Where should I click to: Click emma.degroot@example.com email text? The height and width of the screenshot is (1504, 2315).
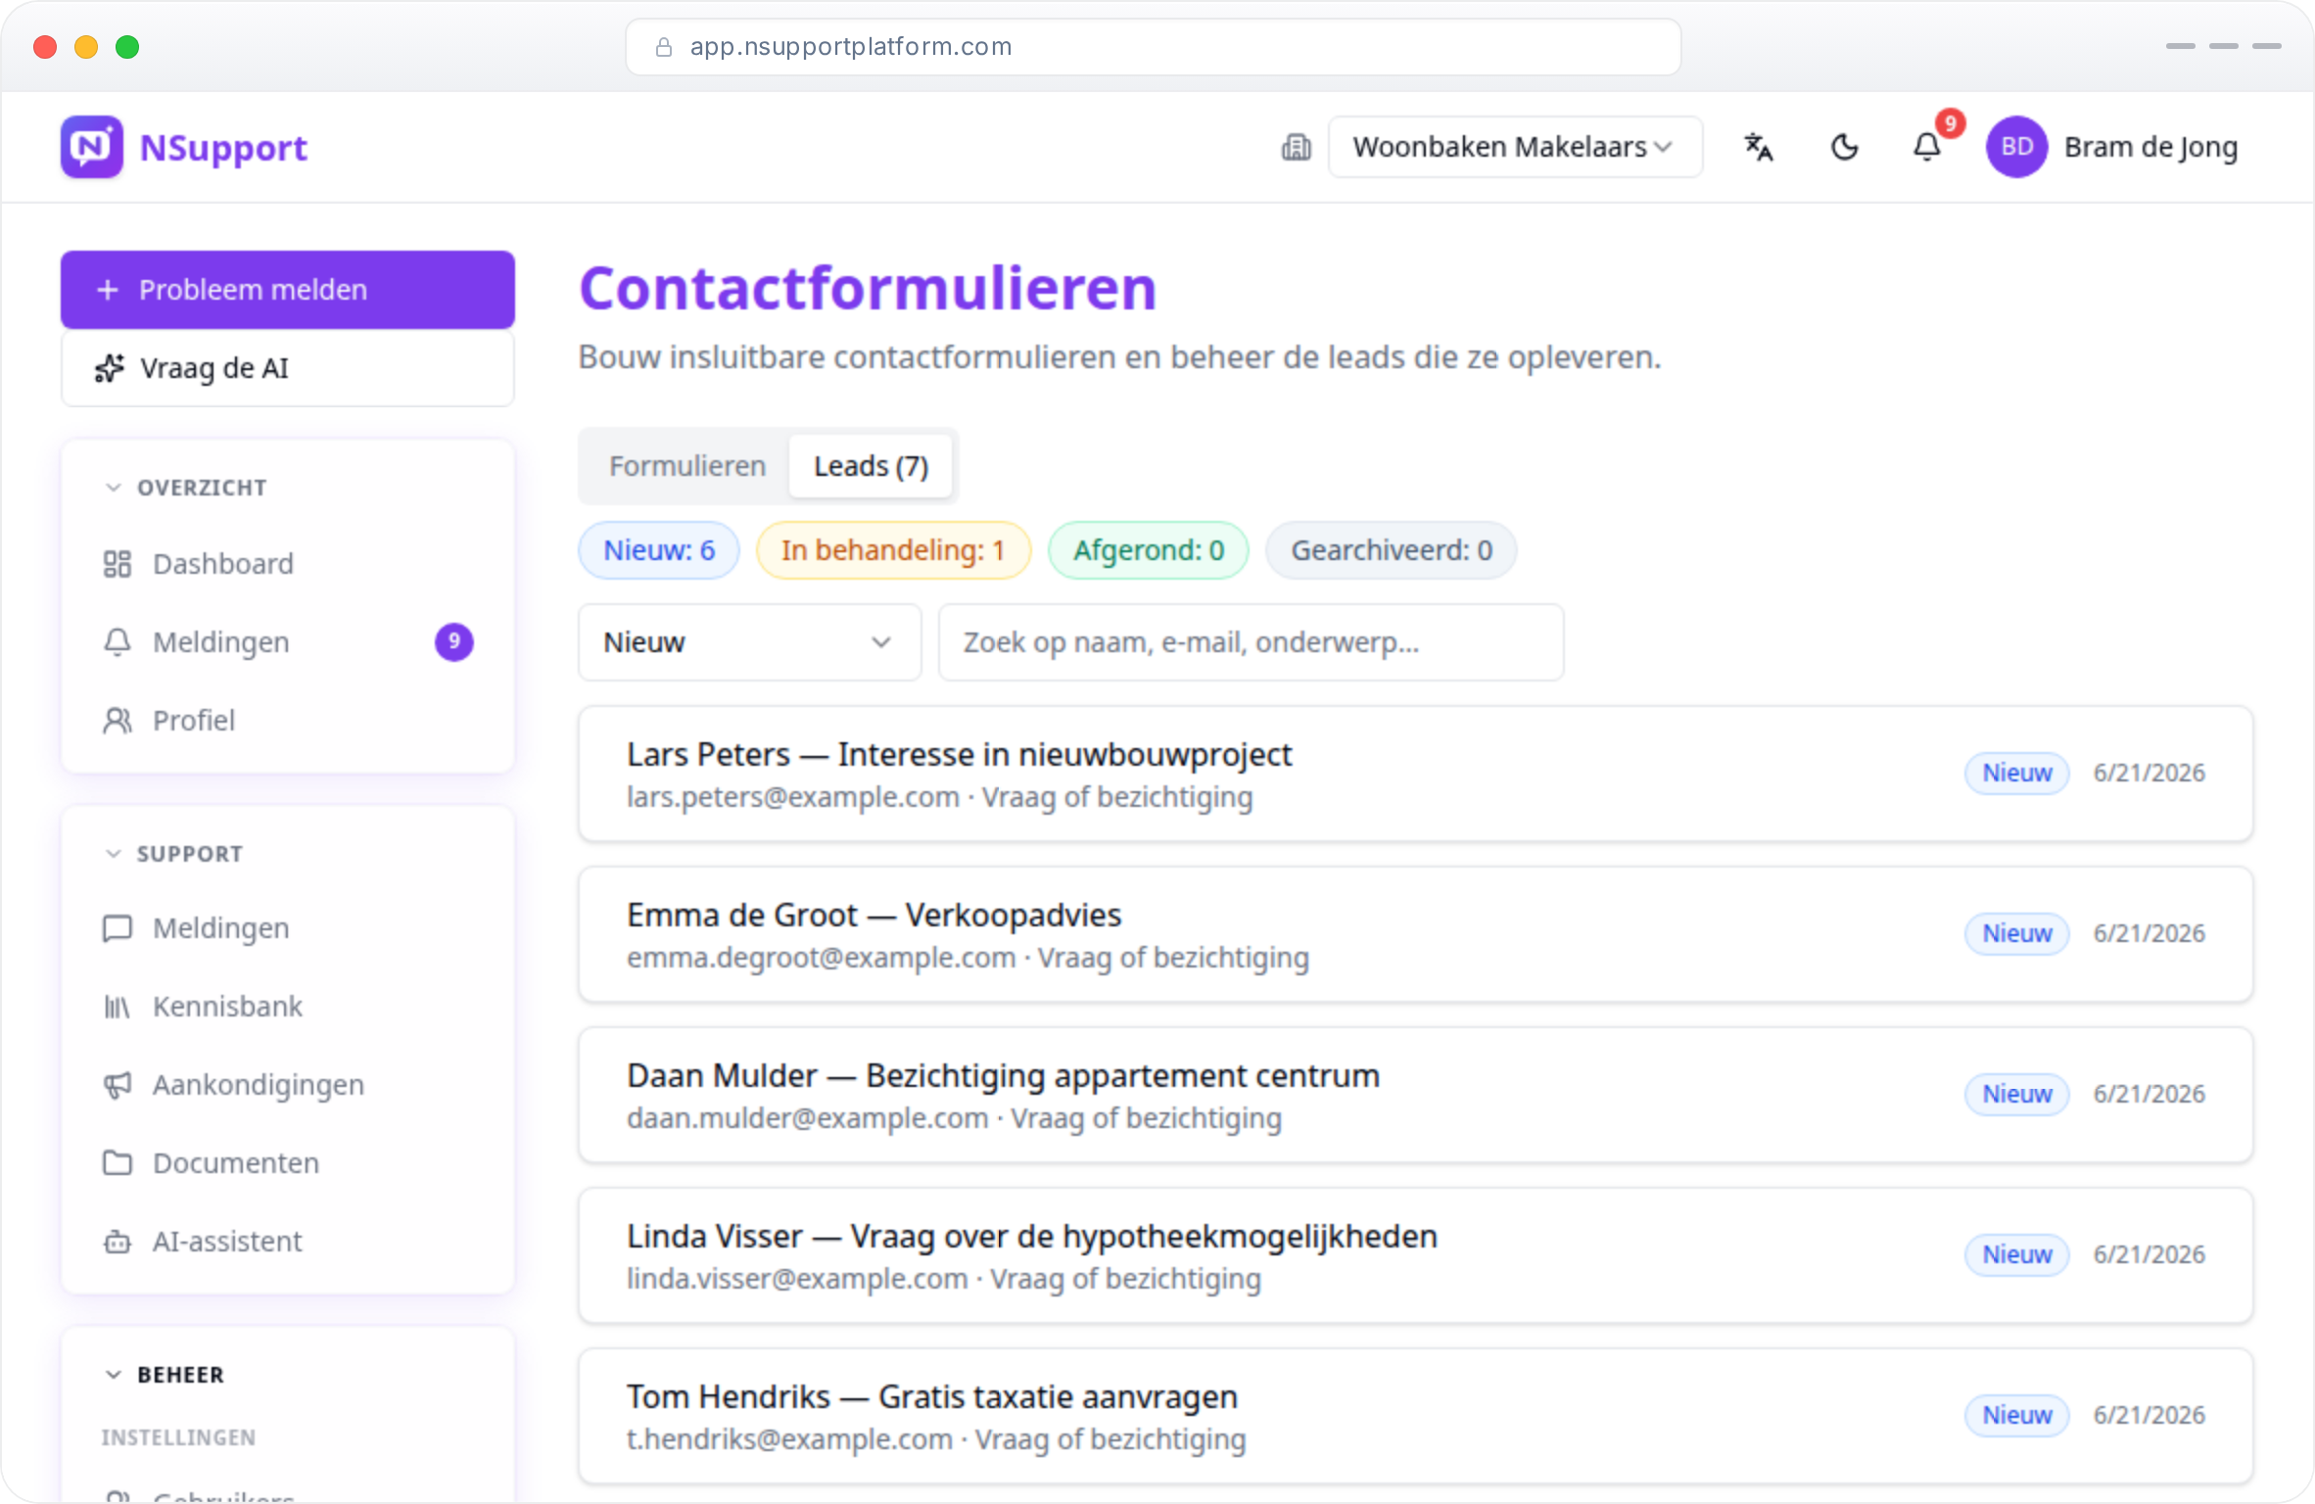click(822, 959)
